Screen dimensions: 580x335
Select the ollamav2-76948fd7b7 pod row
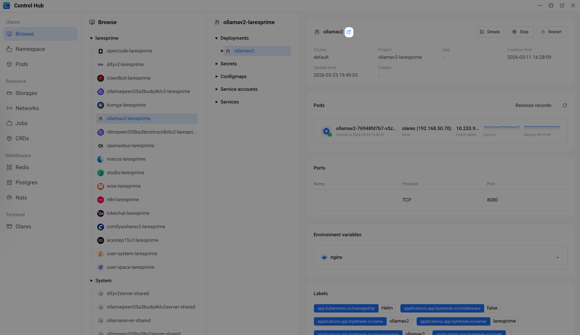pyautogui.click(x=440, y=131)
